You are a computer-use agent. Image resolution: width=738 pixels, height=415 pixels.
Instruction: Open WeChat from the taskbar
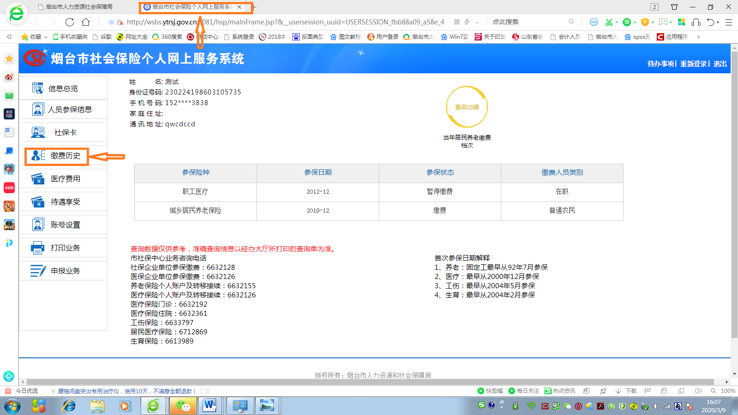pyautogui.click(x=183, y=406)
